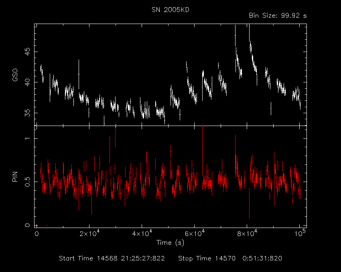Click the GSO axis value 45

click(x=27, y=52)
